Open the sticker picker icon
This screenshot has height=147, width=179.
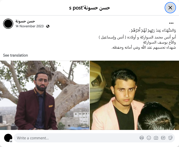click(x=170, y=138)
